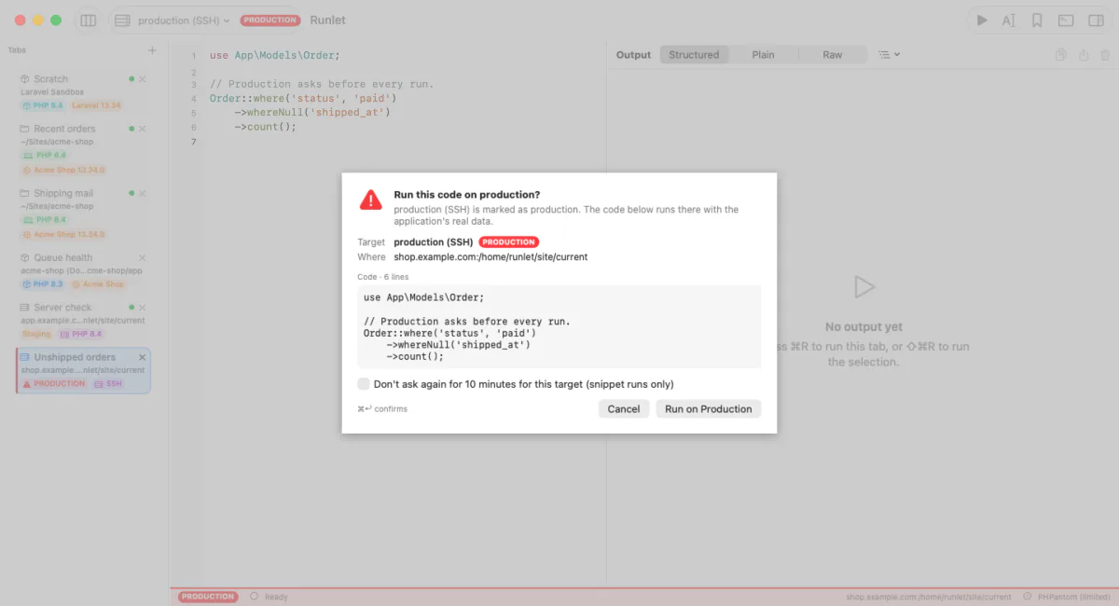Image resolution: width=1119 pixels, height=606 pixels.
Task: Click the PHPantom icon in the status bar
Action: 1028,597
